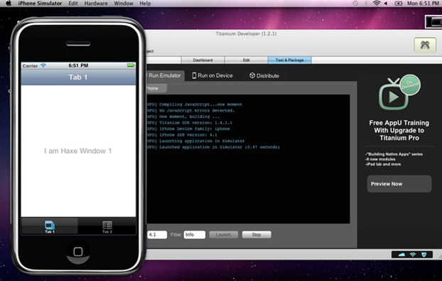Click the Wi-Fi status icon in footer

(413, 255)
